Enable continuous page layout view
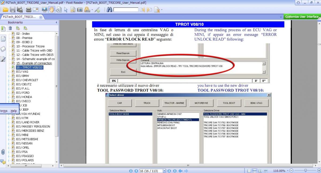Screen dimensions: 321x173 click(255, 171)
